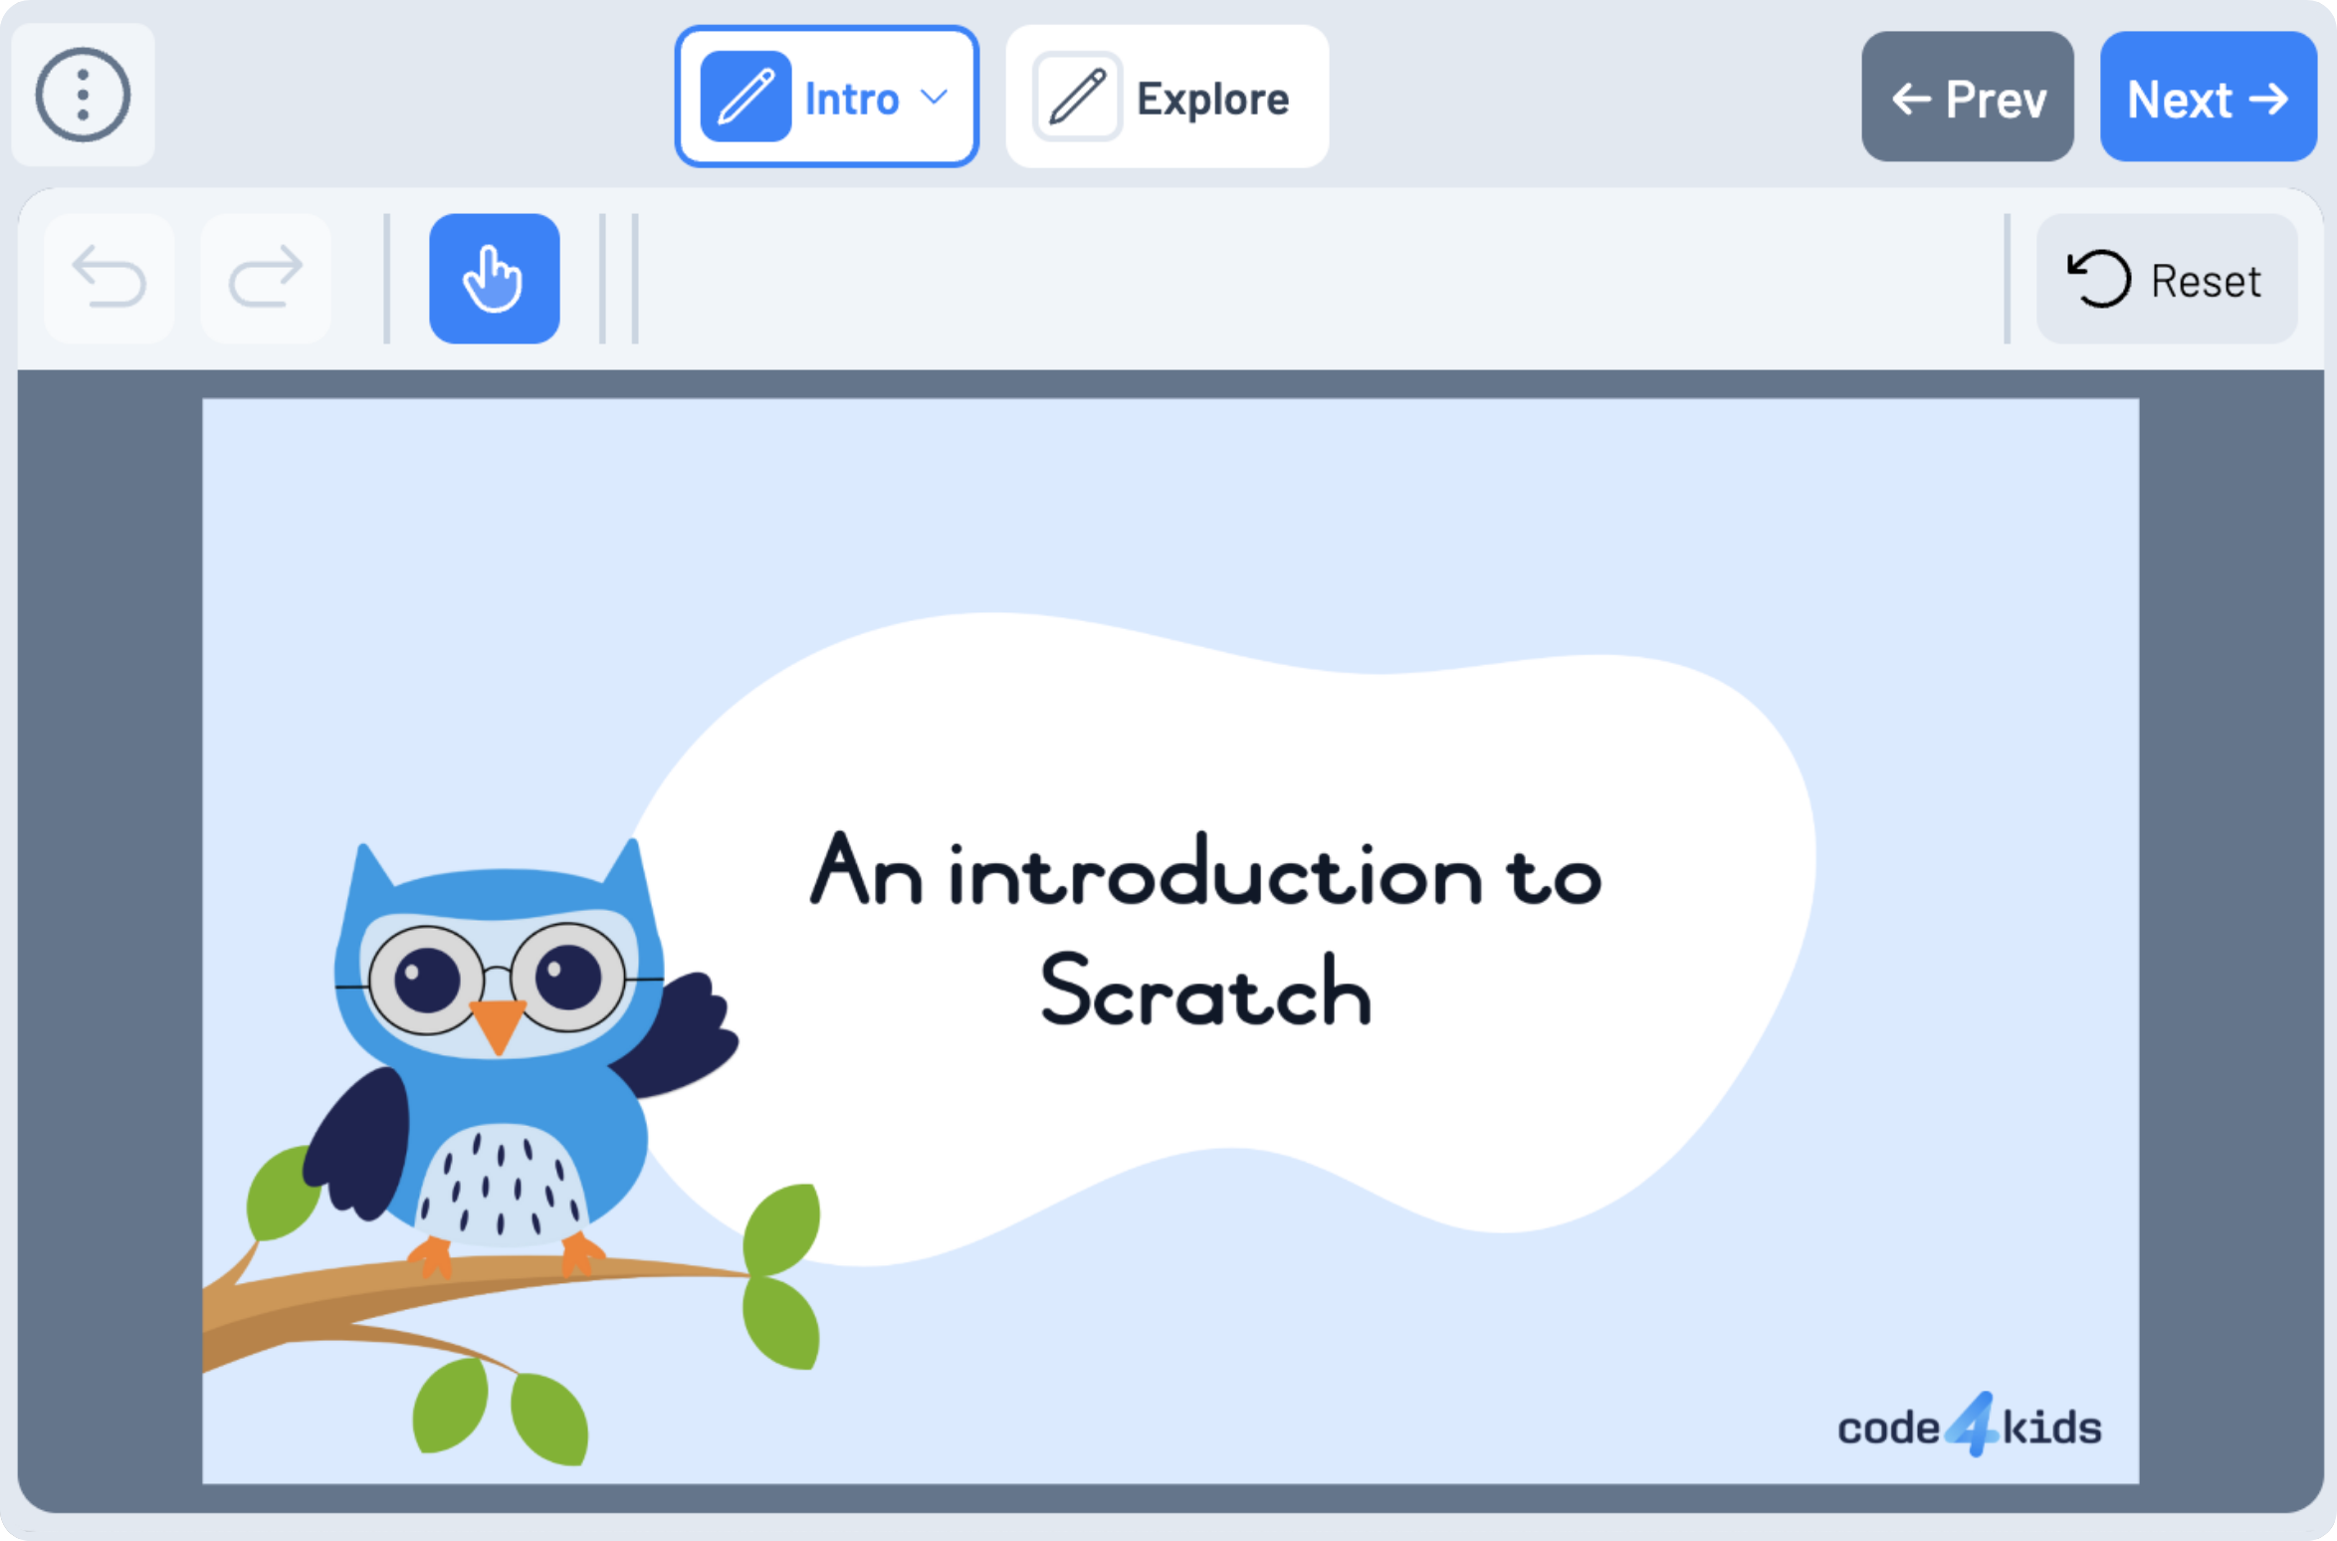Viewport: 2337px width, 1541px height.
Task: Expand the Intro dropdown chevron
Action: pos(934,97)
